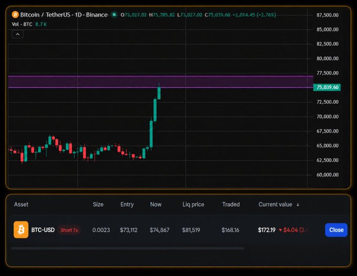Click the $168.16 traded value
Viewport: 357px width, 276px height.
coord(230,230)
